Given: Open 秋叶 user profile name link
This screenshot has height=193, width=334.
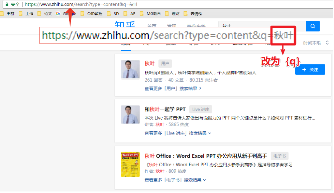Looking at the screenshot, I should coord(149,63).
